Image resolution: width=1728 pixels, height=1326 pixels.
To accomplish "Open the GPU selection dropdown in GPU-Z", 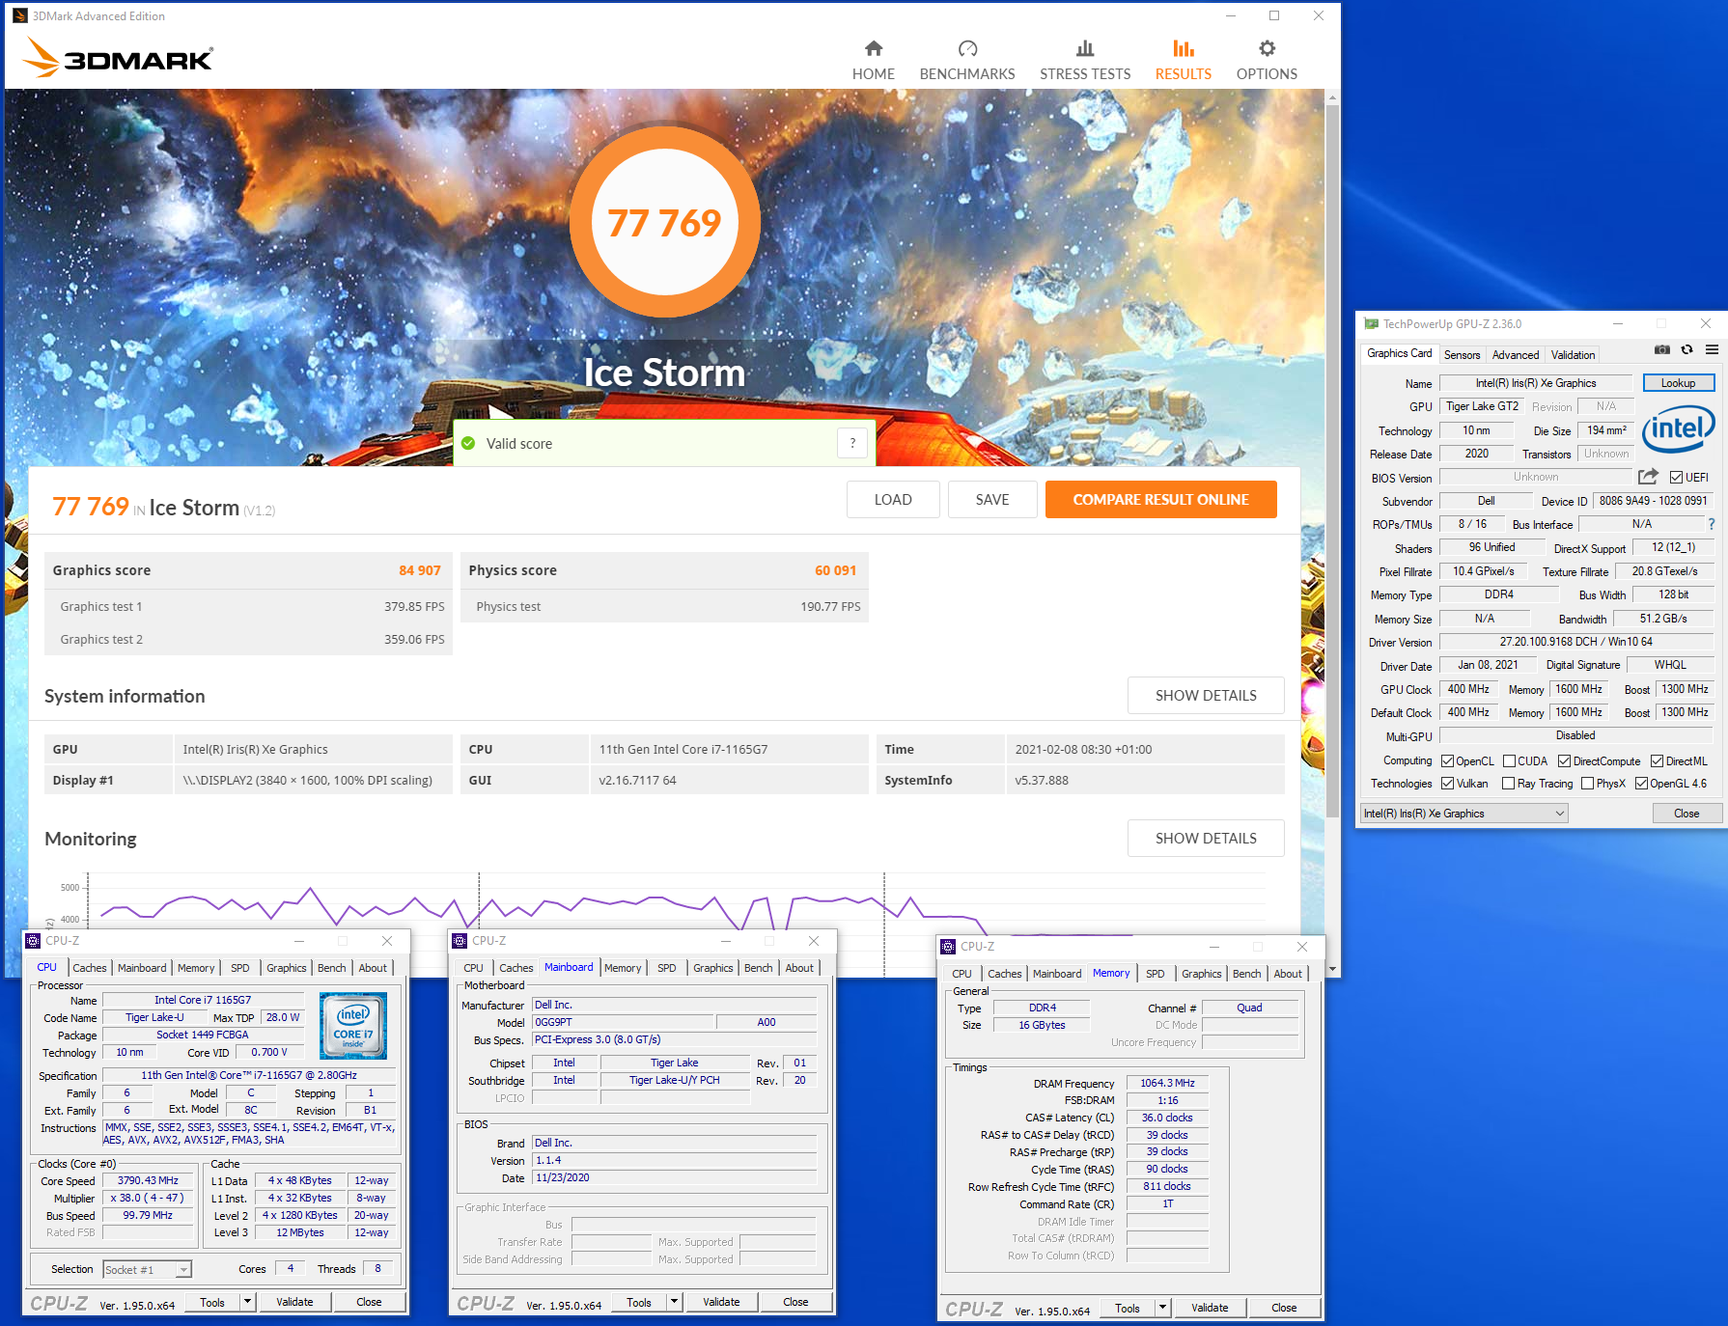I will (1463, 814).
